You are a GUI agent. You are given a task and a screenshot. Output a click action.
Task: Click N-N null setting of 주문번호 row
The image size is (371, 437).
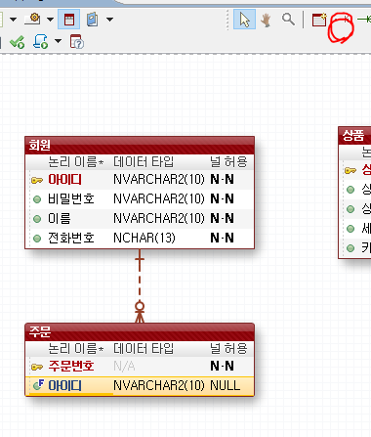tap(222, 366)
